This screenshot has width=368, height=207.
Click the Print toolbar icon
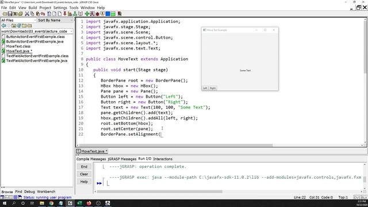point(21,14)
